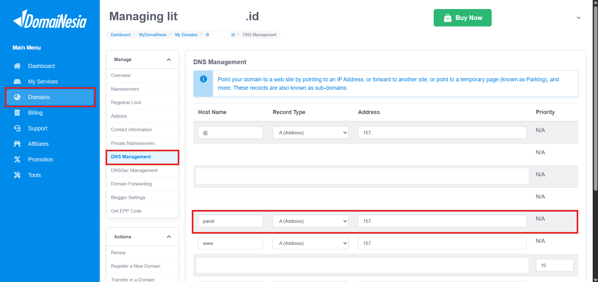Collapse the Manage panel chevron
This screenshot has width=598, height=282.
point(169,60)
